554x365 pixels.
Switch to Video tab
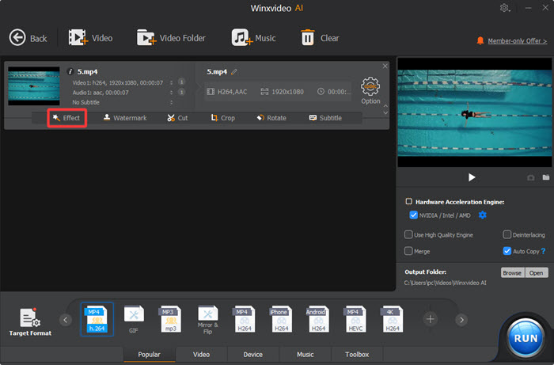point(201,355)
